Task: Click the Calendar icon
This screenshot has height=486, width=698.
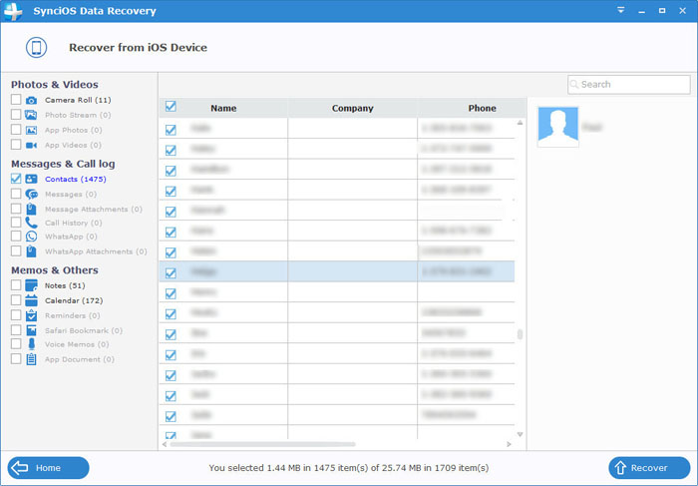Action: 31,300
